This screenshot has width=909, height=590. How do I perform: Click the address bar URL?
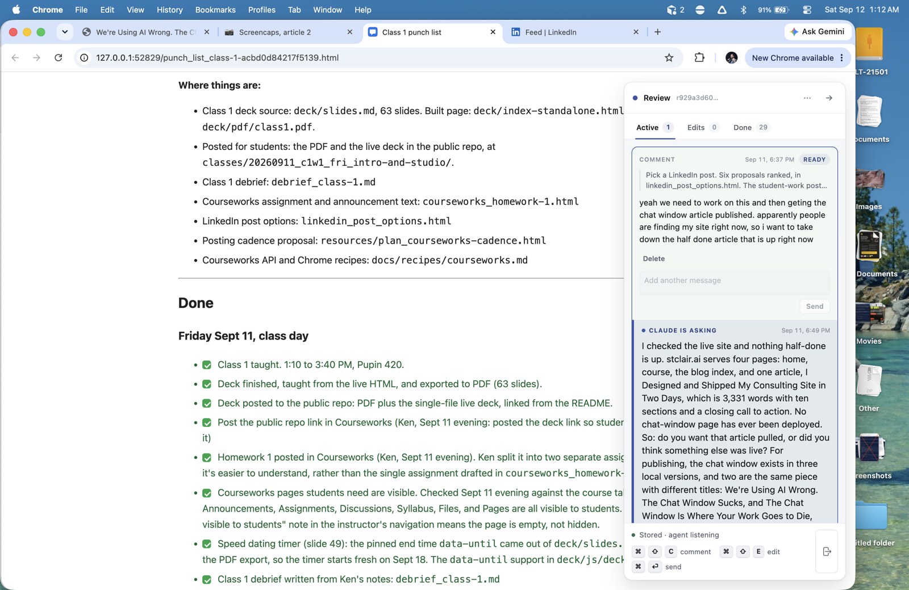tap(217, 57)
